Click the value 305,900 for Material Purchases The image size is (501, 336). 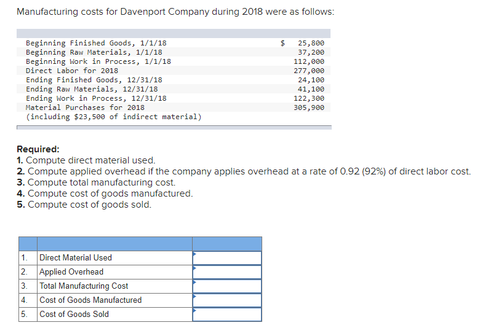309,107
